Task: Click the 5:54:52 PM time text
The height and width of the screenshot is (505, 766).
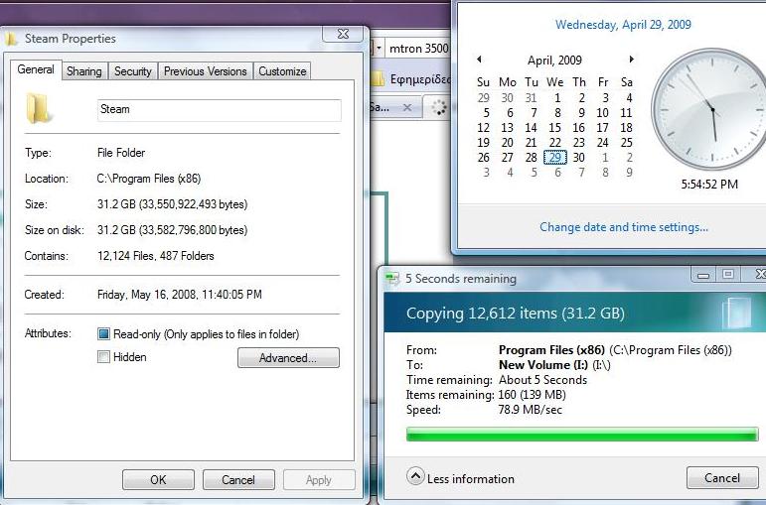Action: 709,185
